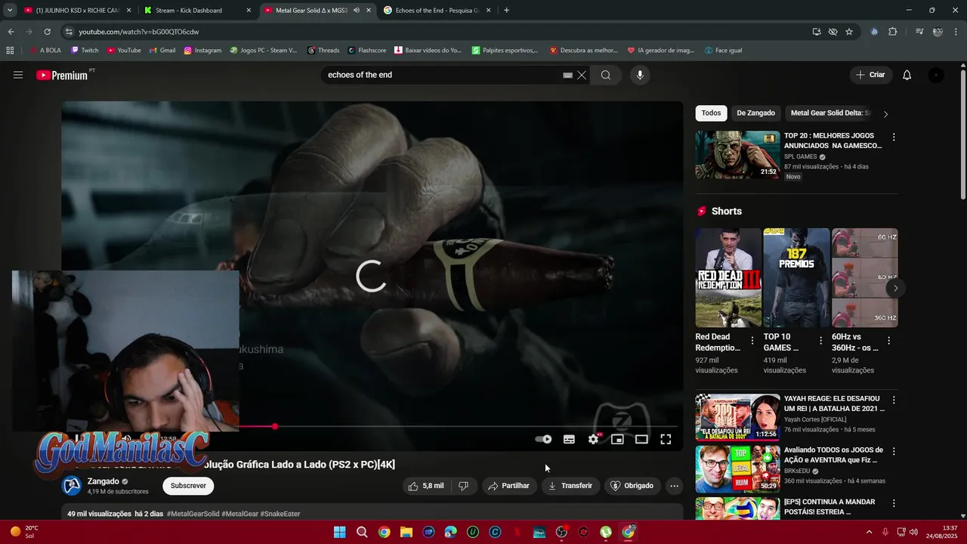Enter fullscreen video mode

point(666,439)
